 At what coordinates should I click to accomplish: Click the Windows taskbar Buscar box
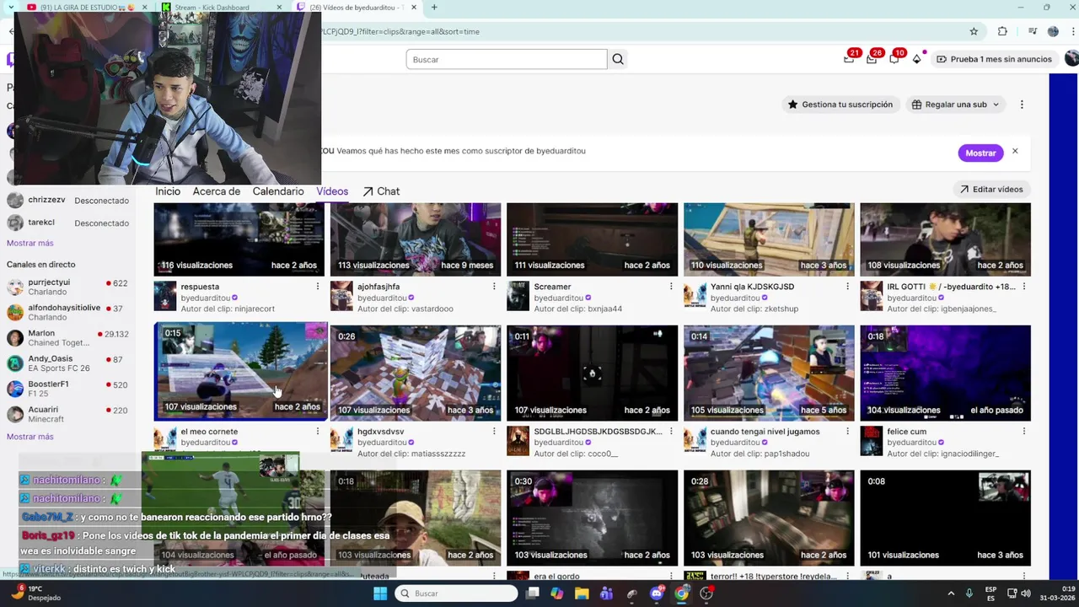456,594
